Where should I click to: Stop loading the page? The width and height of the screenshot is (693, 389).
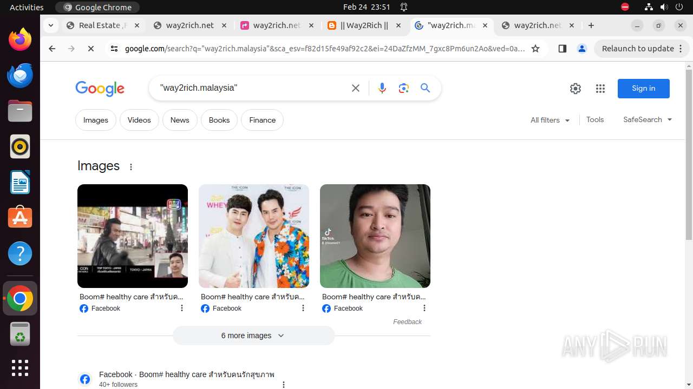[x=91, y=49]
